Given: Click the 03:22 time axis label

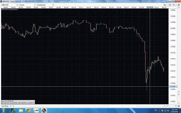Looking at the screenshot, I should (x=164, y=8).
